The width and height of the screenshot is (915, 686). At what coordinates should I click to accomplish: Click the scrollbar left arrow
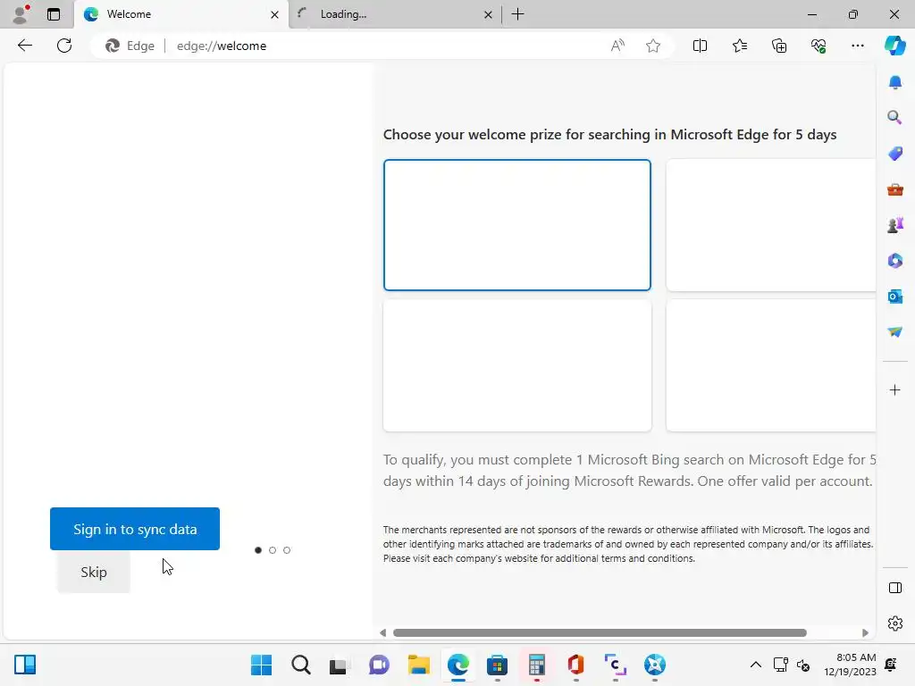click(x=382, y=633)
